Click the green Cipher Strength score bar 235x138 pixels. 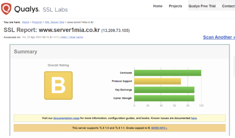pyautogui.click(x=164, y=98)
